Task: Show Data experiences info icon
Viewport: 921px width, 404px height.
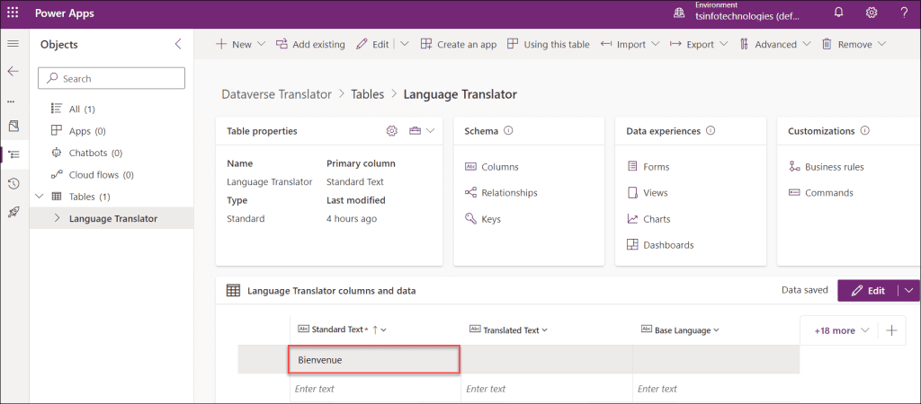Action: [x=711, y=131]
